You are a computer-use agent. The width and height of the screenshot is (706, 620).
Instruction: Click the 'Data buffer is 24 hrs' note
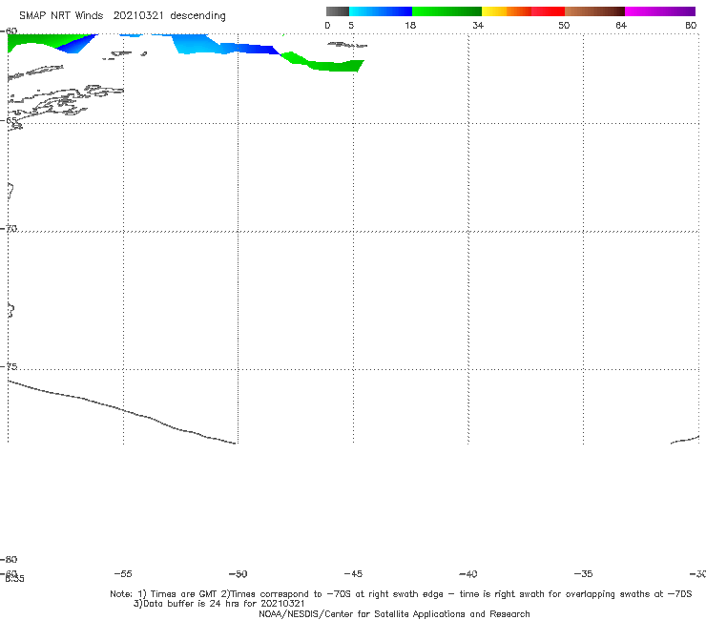pyautogui.click(x=219, y=604)
